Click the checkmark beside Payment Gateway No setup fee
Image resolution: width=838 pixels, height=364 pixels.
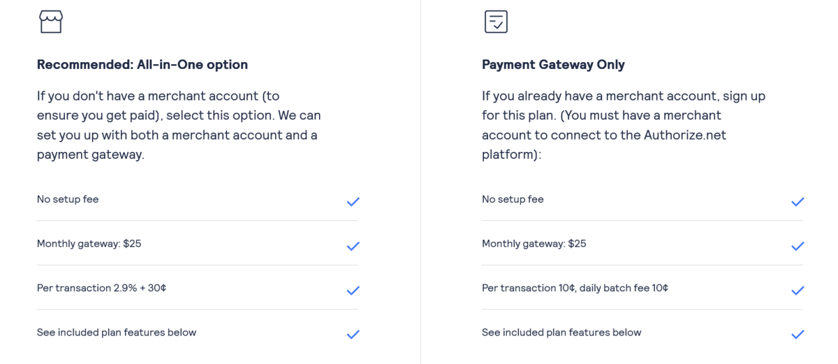(797, 202)
